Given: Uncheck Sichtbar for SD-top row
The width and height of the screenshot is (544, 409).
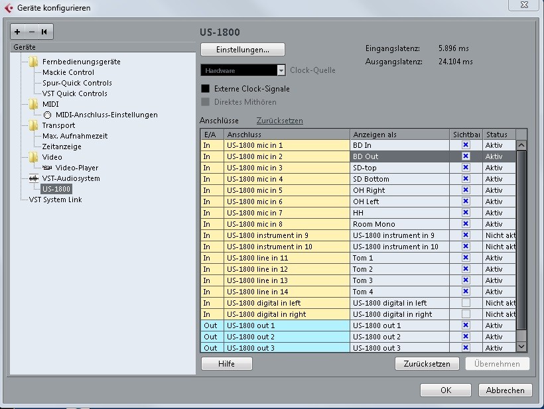Looking at the screenshot, I should pyautogui.click(x=466, y=168).
